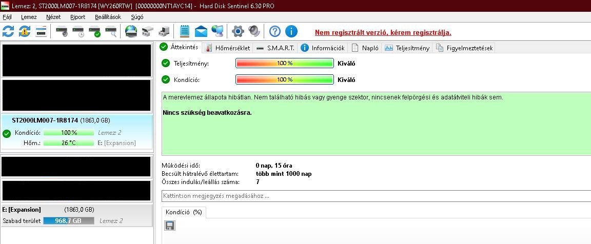
Task: Click the 'több mint 1000 nap' value
Action: tap(283, 174)
